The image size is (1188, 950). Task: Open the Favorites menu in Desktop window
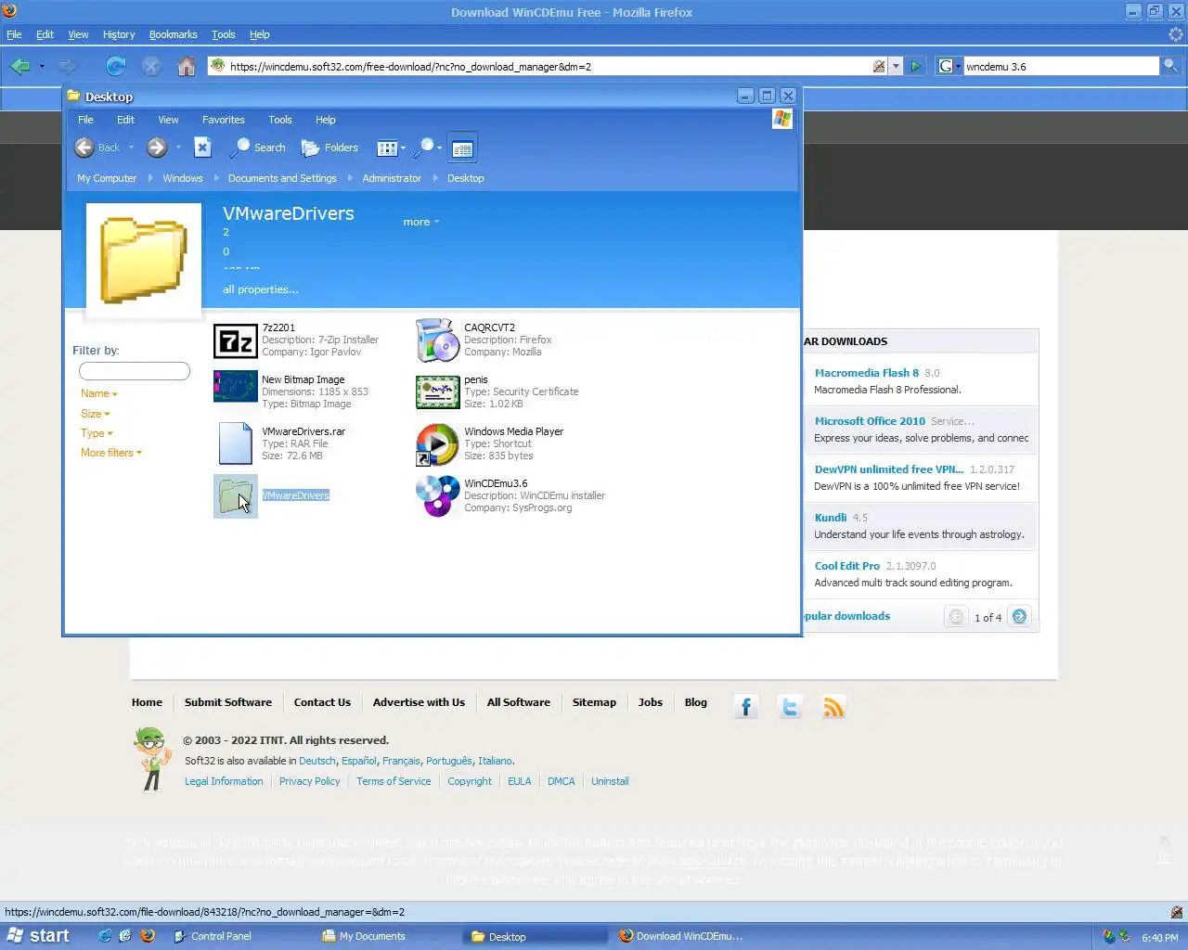point(224,120)
